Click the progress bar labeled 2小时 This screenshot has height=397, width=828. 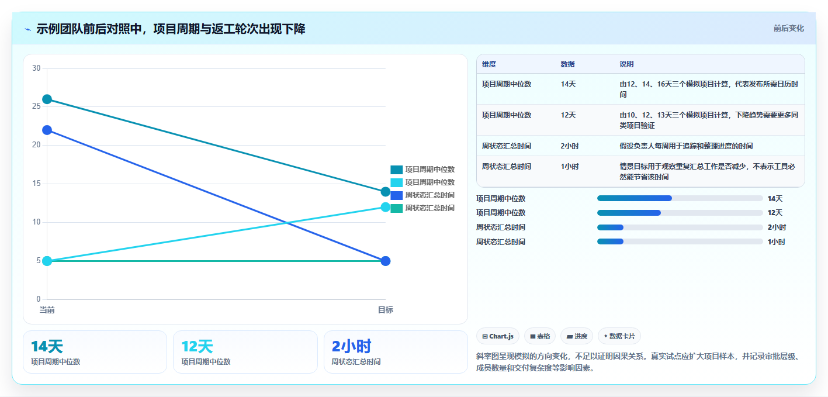[x=680, y=227]
